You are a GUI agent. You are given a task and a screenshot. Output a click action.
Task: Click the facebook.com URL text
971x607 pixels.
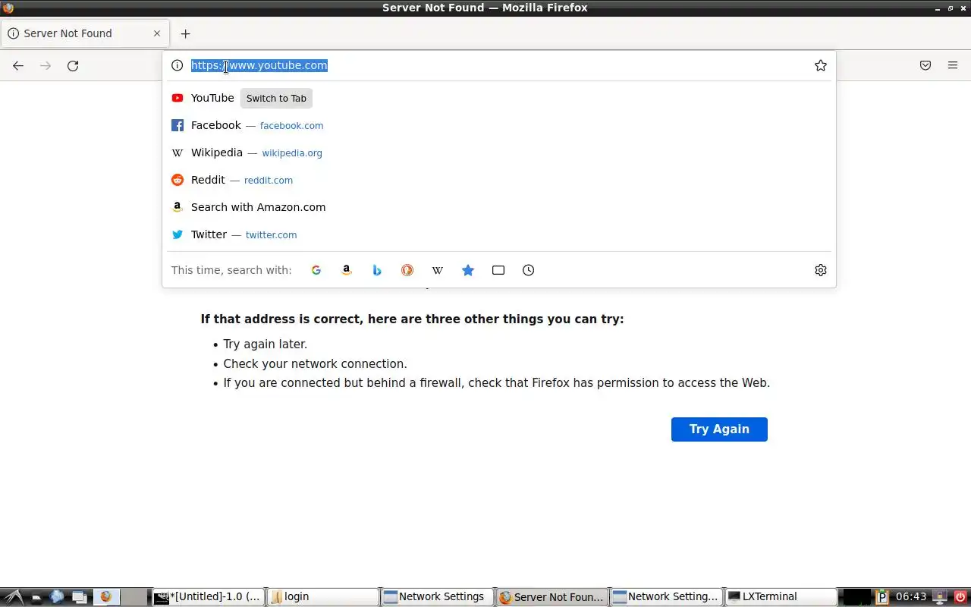pos(291,126)
